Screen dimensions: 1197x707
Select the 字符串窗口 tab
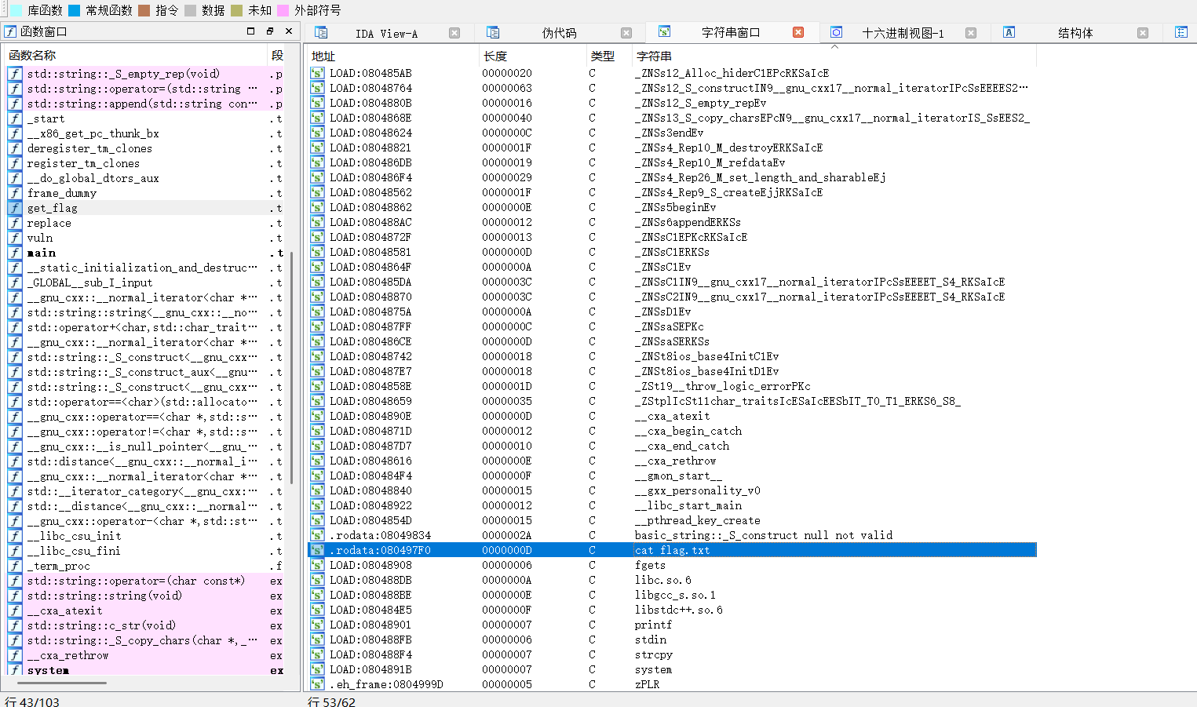[731, 32]
